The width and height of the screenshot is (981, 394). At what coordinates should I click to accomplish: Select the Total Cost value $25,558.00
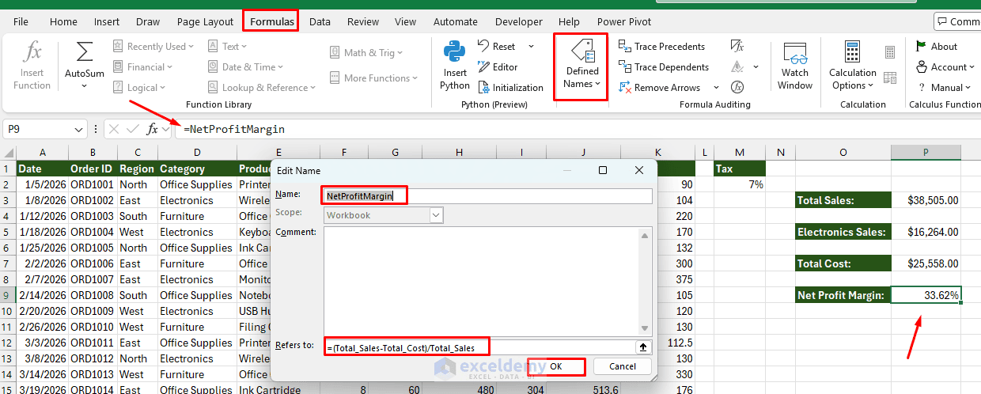tap(926, 263)
